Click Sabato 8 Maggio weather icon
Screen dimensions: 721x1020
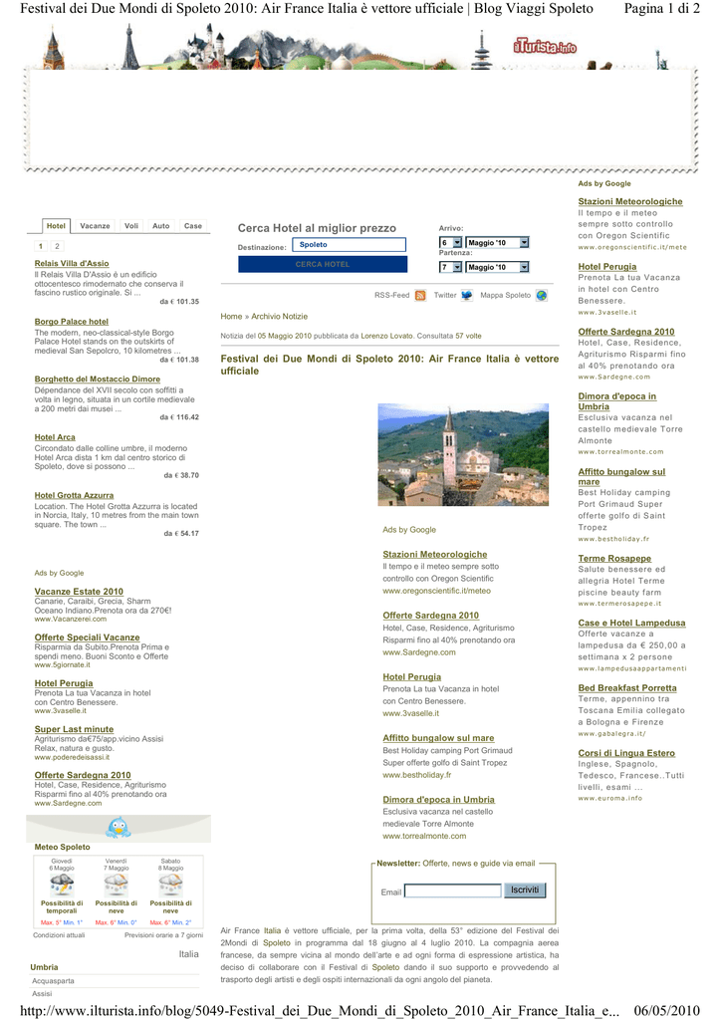click(170, 886)
